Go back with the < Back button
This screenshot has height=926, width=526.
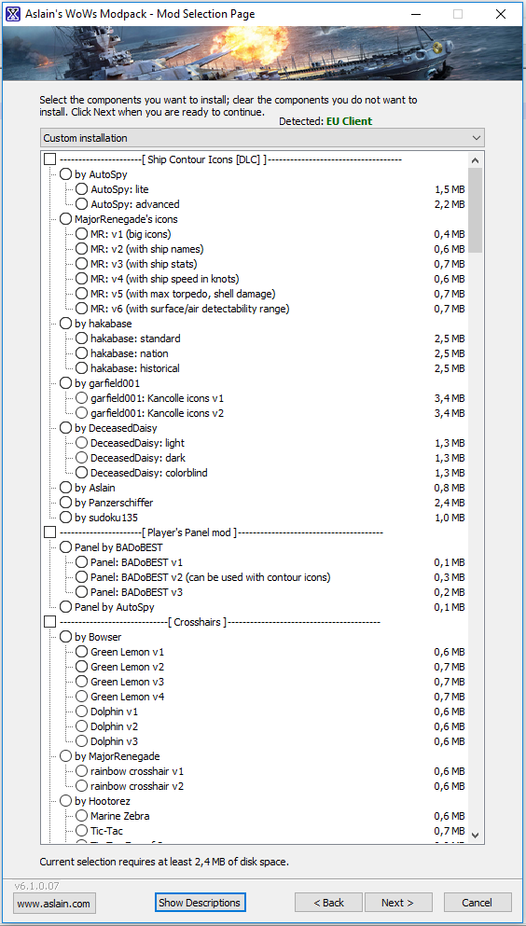[x=329, y=903]
